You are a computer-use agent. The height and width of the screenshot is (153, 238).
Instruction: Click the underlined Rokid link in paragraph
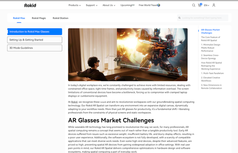coord(74,102)
